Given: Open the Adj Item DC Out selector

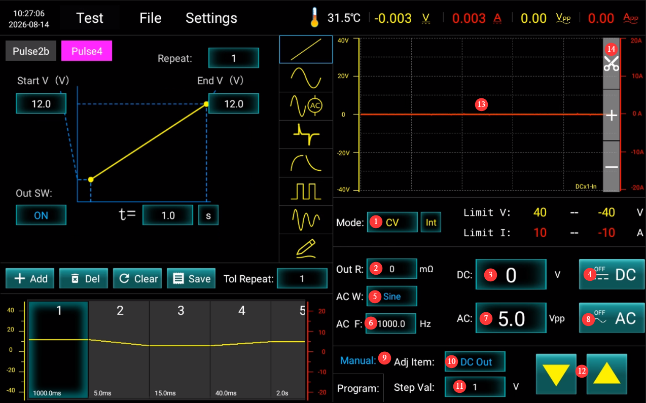Looking at the screenshot, I should click(475, 362).
